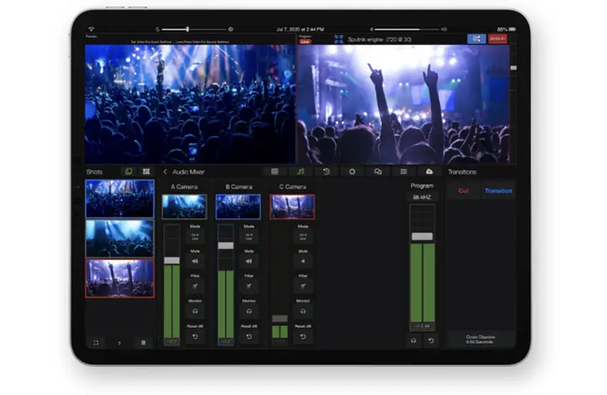Image resolution: width=607 pixels, height=395 pixels.
Task: Click the system volume slider at top
Action: pyautogui.click(x=408, y=29)
